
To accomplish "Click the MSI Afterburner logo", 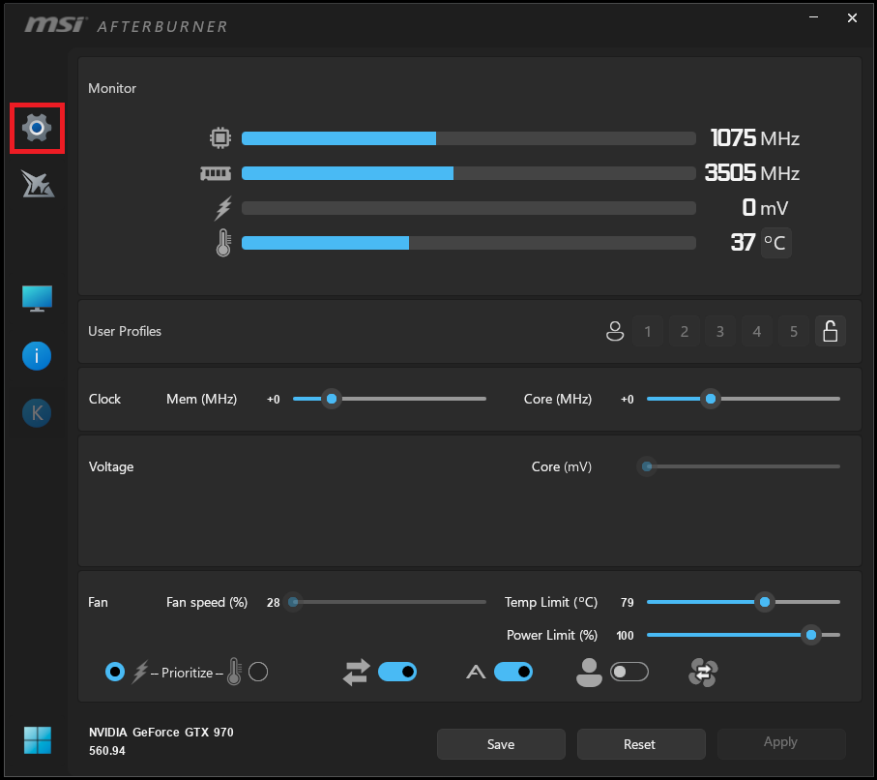I will point(126,25).
